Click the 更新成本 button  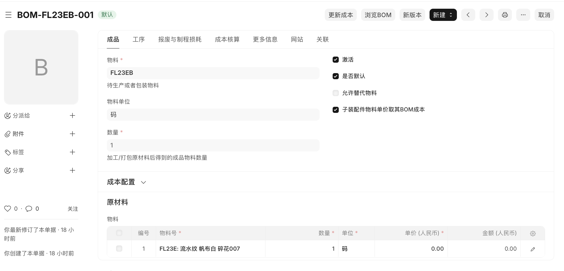[x=340, y=15]
